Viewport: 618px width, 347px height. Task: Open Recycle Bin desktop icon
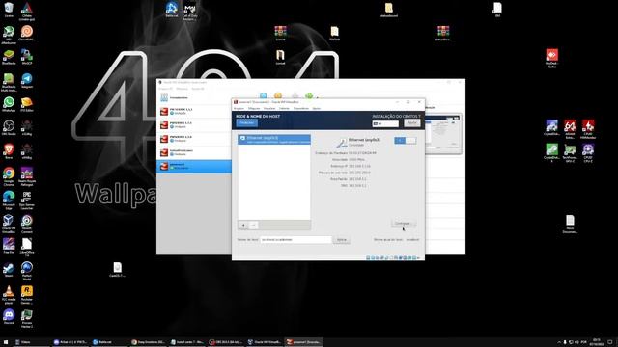(9, 10)
